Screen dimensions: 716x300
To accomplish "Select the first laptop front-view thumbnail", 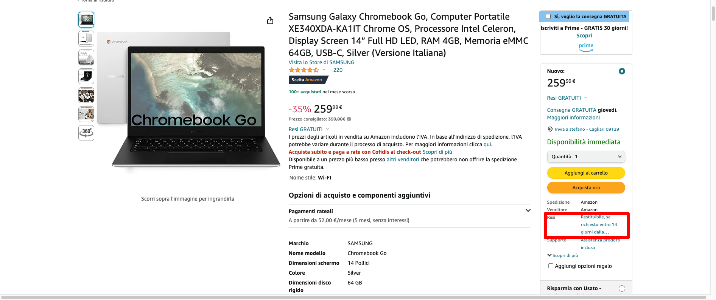I will pos(86,20).
